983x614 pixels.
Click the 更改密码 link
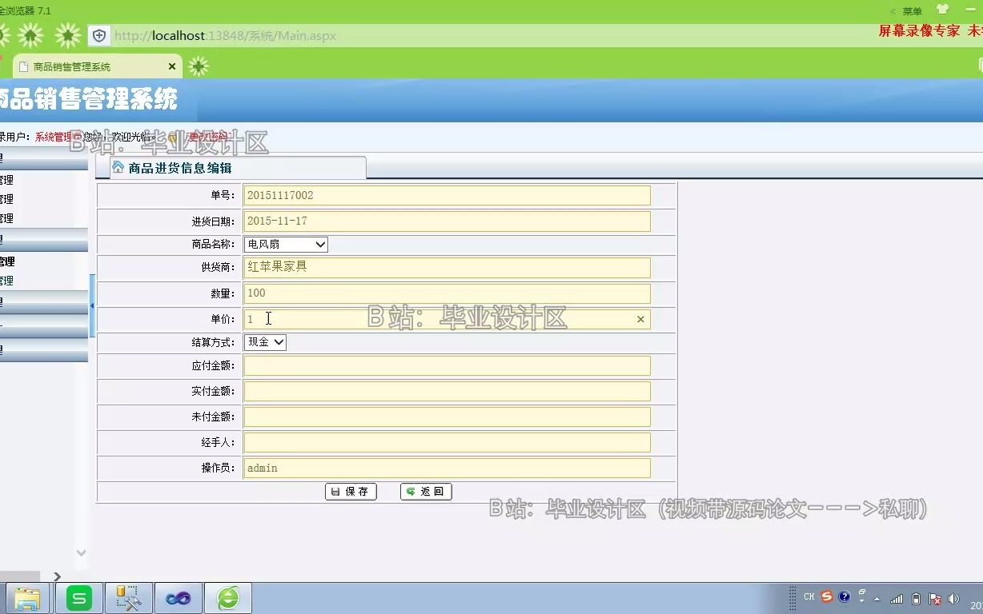pos(207,136)
